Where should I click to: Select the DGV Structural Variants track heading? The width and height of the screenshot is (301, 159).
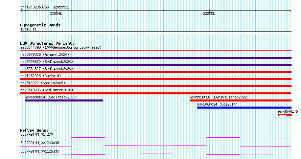[47, 43]
